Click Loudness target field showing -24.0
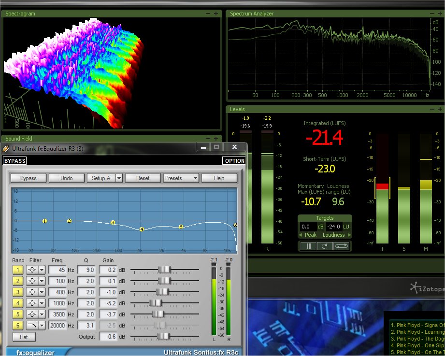The height and width of the screenshot is (356, 445). tap(334, 227)
